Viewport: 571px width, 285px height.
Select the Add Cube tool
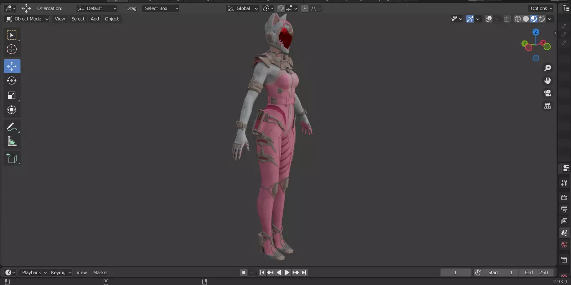[x=12, y=158]
